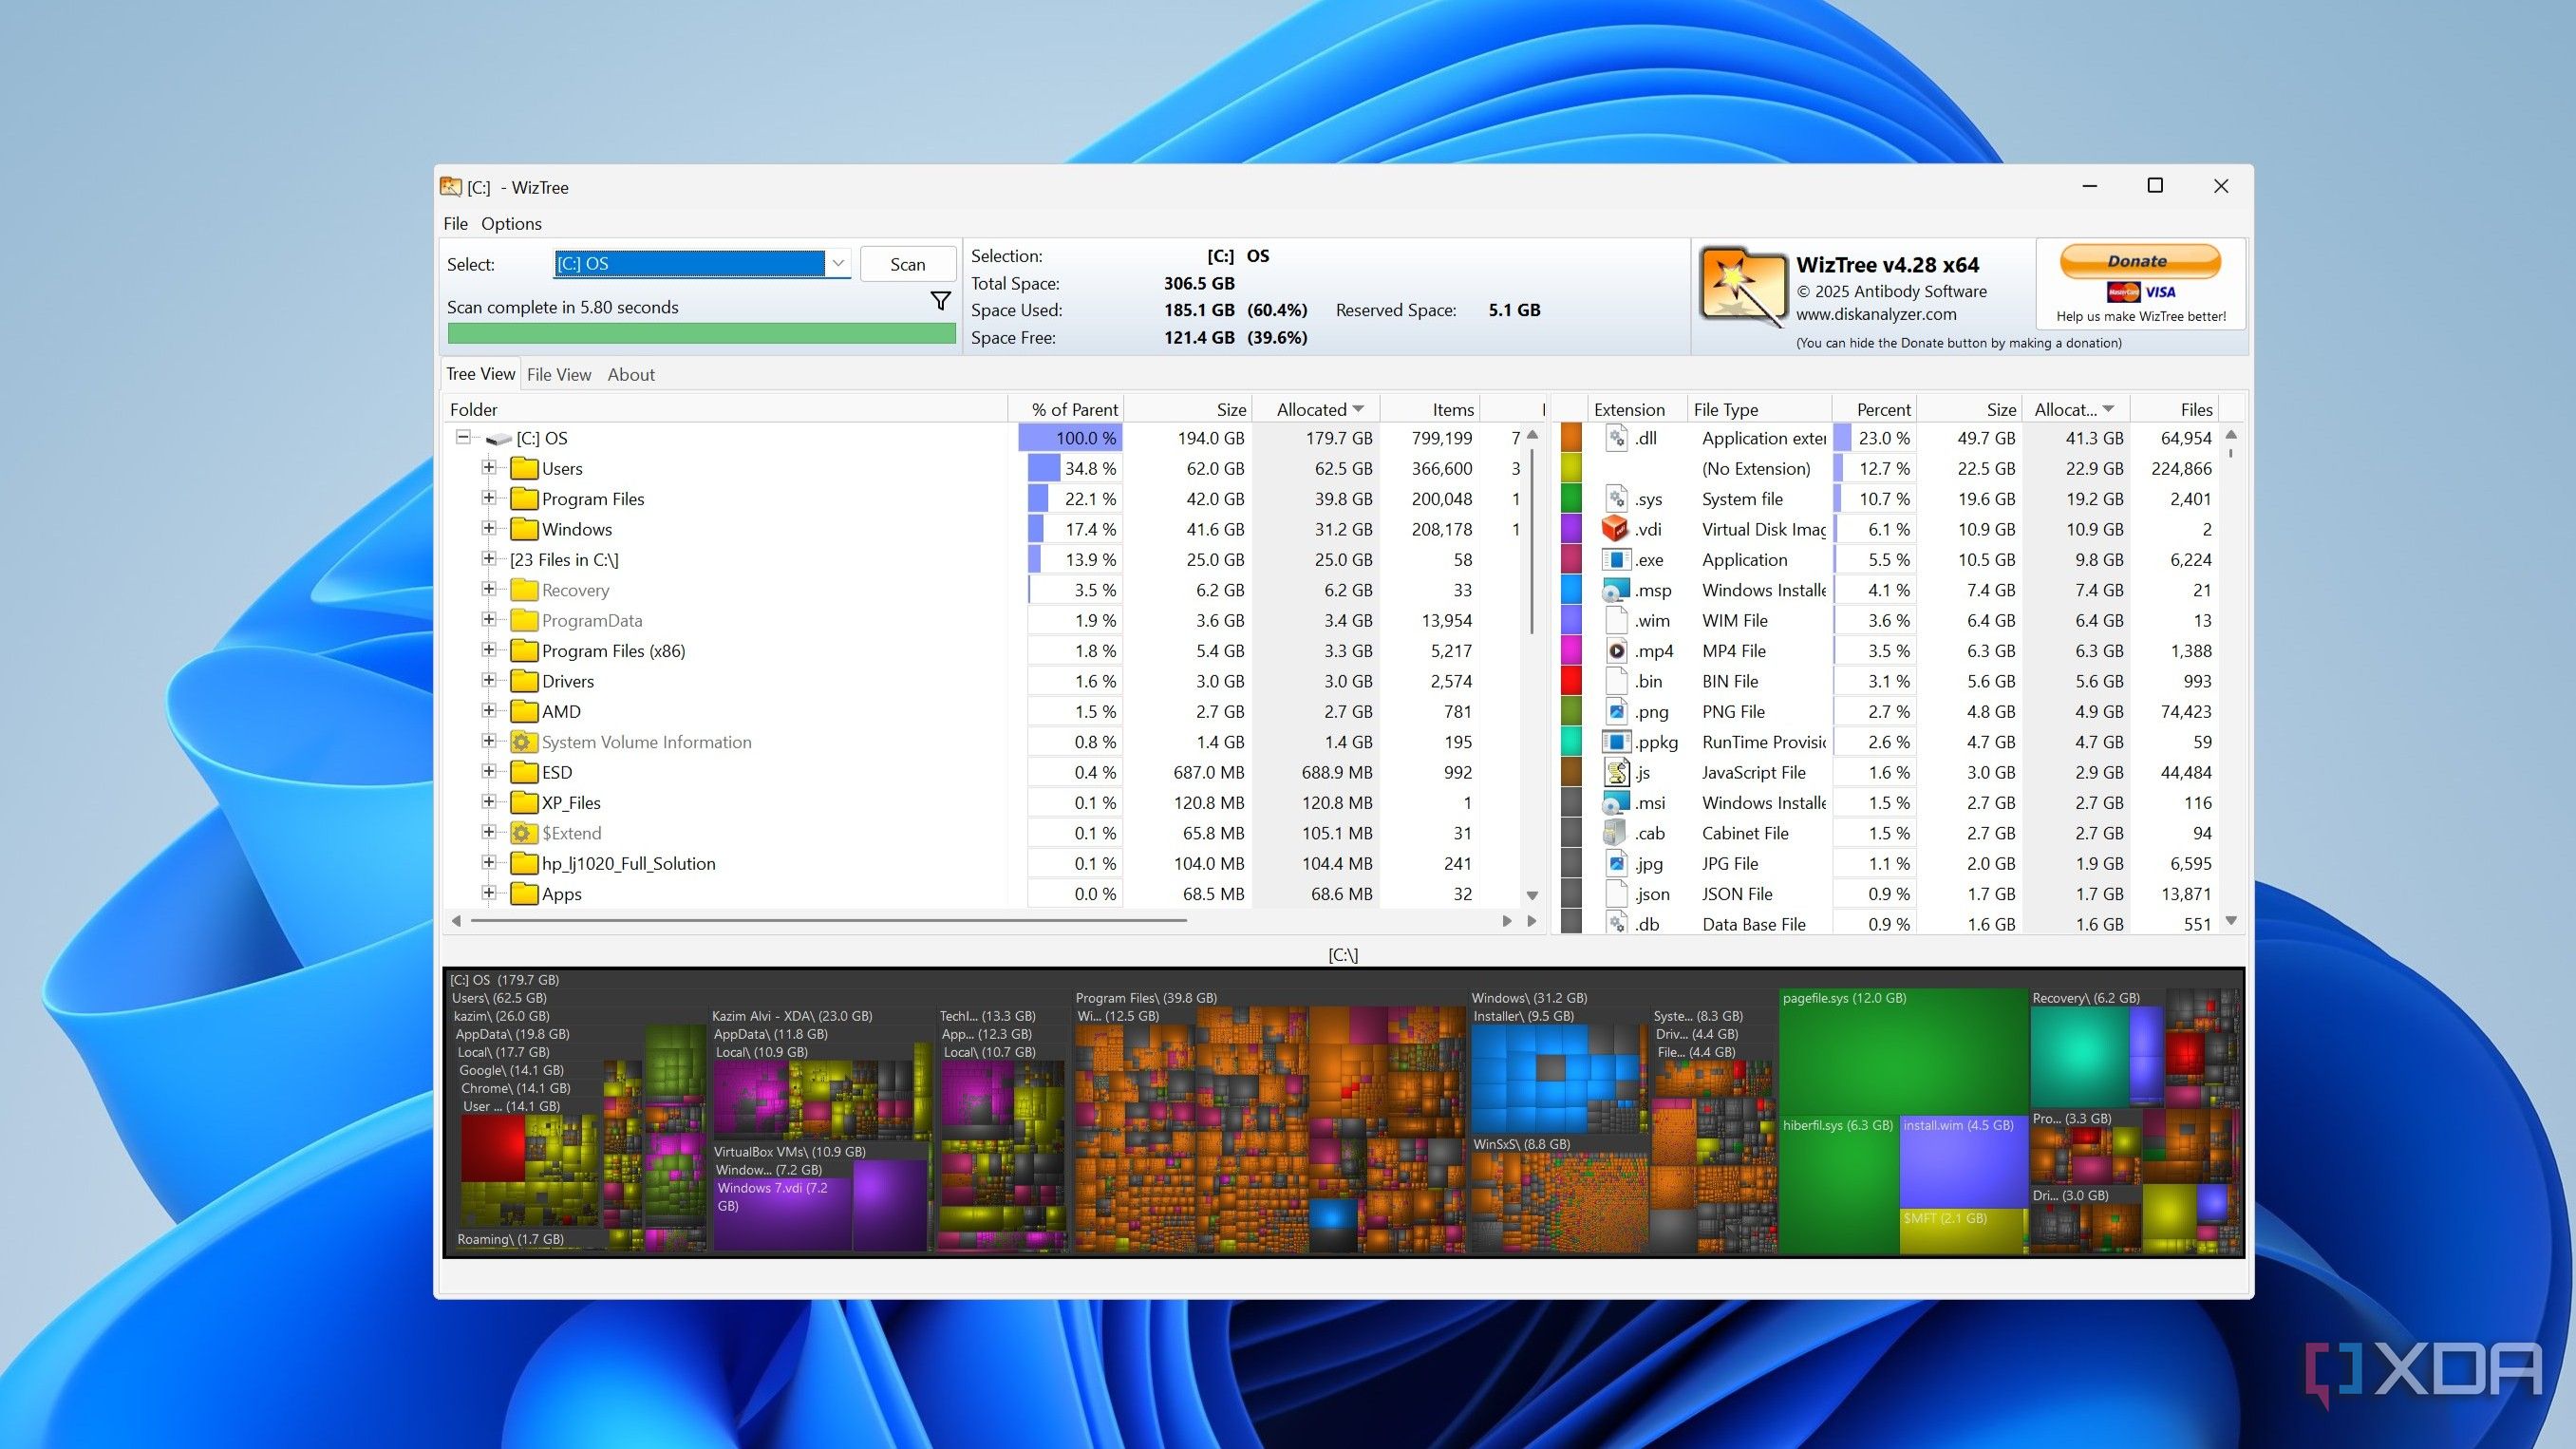Click the .ppkg provisioning file icon
Viewport: 2576px width, 1449px height.
pos(1616,742)
